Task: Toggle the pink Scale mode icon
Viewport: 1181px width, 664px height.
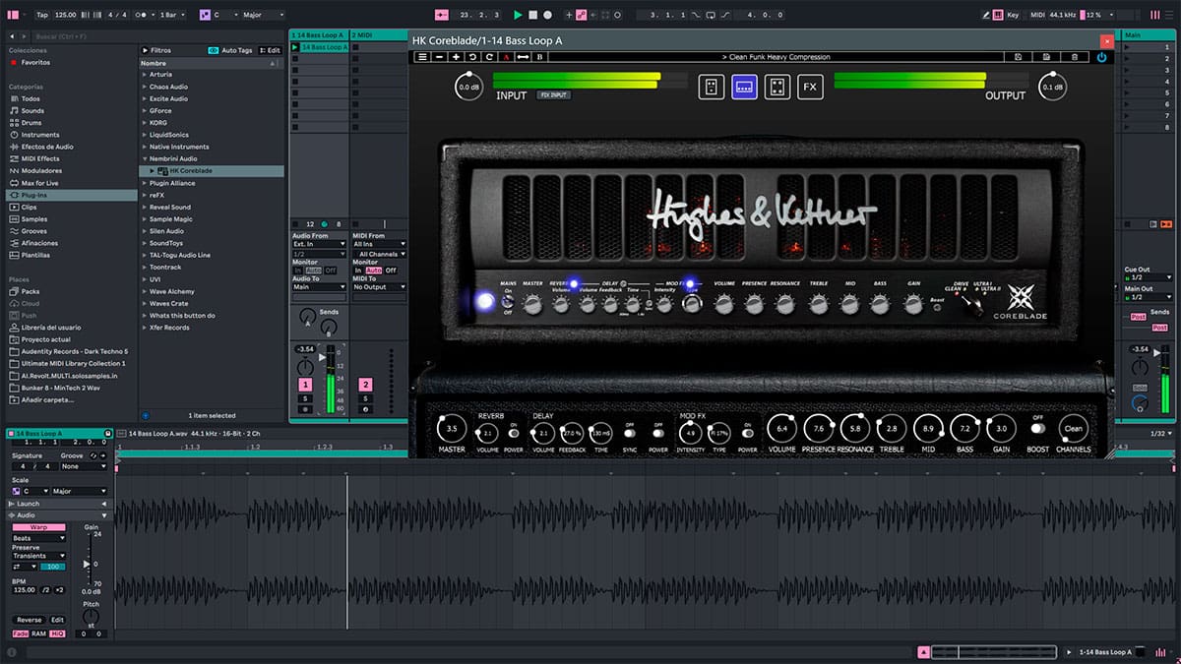Action: tap(204, 15)
